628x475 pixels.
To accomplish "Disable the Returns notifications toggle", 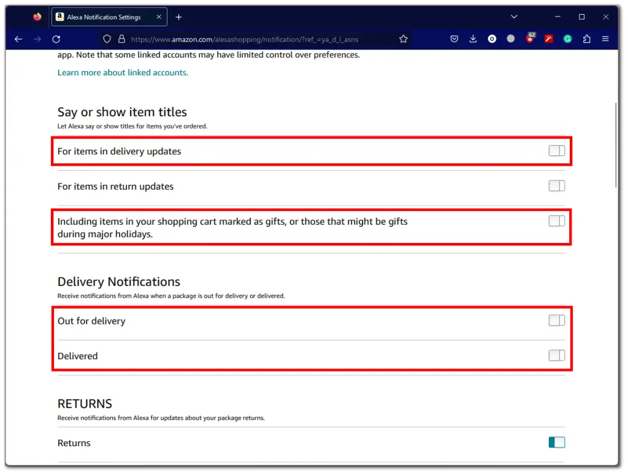I will click(556, 442).
